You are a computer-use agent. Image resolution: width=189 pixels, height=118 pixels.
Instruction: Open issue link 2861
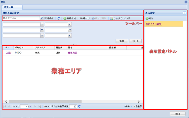tap(9, 53)
